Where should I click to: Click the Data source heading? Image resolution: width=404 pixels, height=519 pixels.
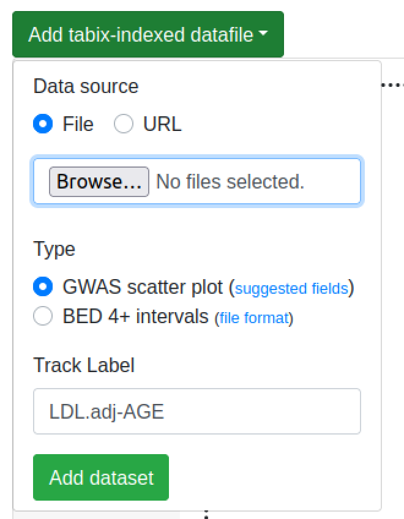click(x=86, y=86)
